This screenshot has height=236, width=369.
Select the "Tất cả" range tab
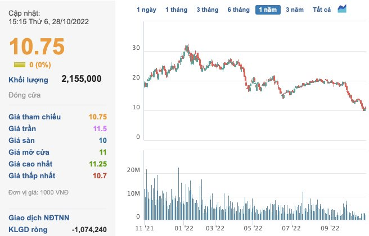(x=322, y=10)
